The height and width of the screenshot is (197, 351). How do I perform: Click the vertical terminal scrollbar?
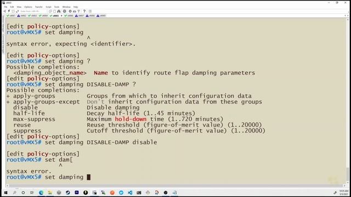pyautogui.click(x=348, y=101)
